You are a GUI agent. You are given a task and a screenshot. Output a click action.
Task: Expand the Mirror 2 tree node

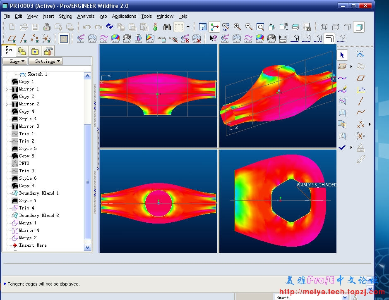pos(7,104)
